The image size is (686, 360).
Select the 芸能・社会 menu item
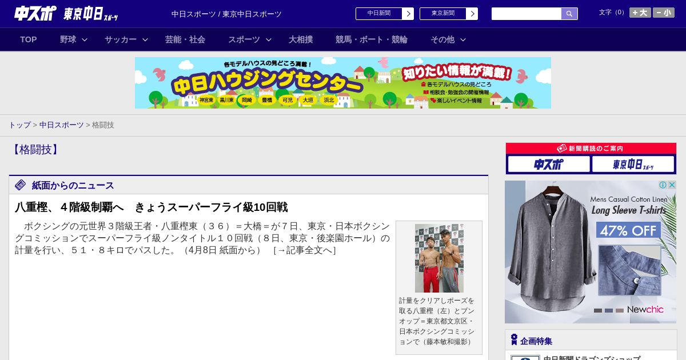pos(185,39)
